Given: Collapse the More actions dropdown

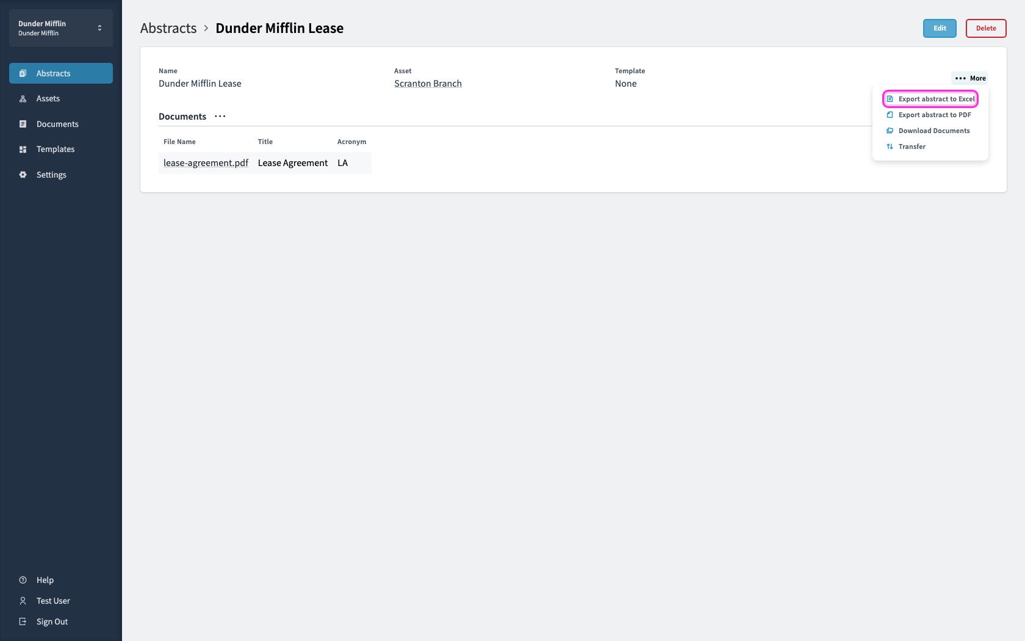Looking at the screenshot, I should coord(970,78).
